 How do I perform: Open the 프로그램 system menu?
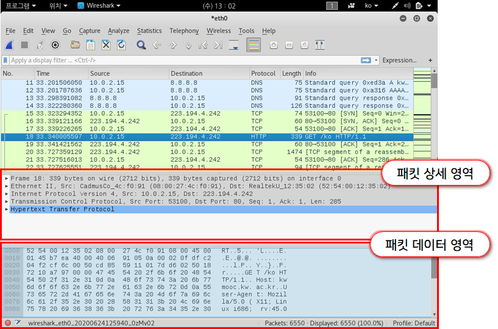(x=21, y=5)
